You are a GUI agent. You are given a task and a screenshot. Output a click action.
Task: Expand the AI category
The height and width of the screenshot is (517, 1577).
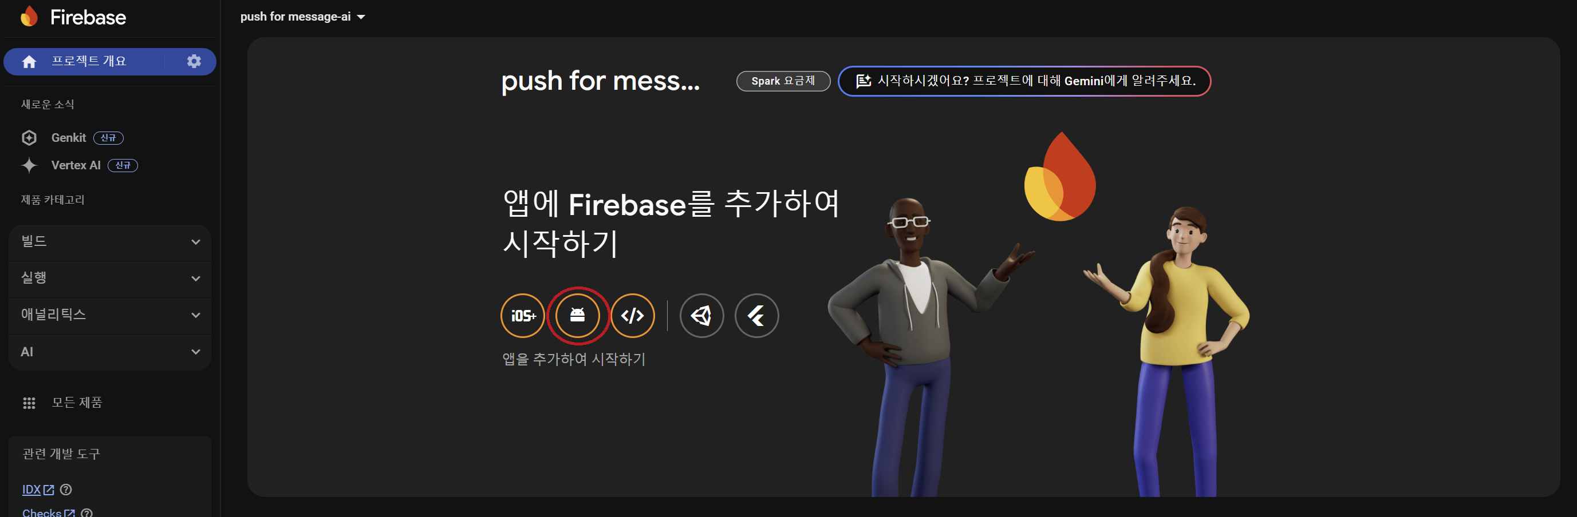110,351
